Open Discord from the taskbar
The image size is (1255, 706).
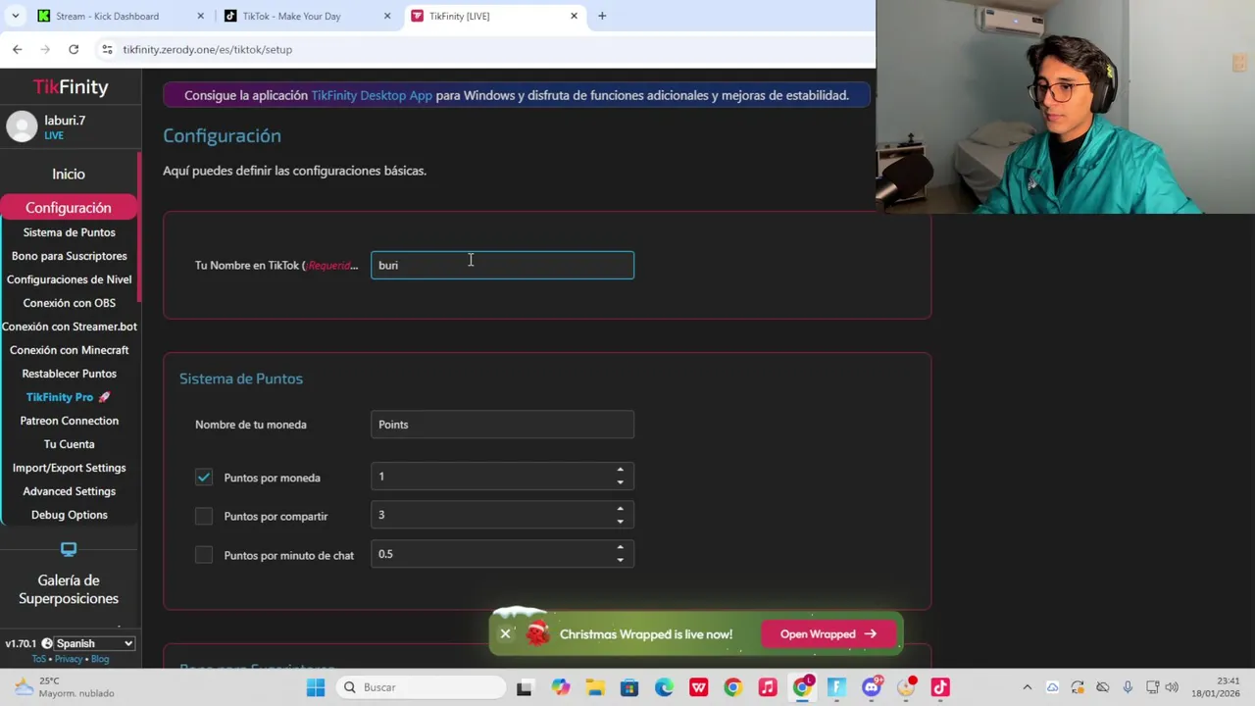[871, 687]
